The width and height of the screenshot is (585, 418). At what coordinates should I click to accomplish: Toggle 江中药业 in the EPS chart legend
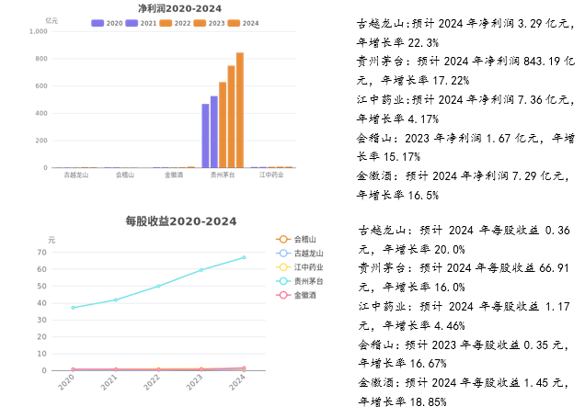300,267
